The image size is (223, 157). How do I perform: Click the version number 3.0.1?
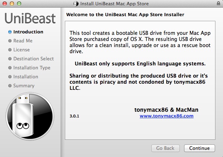pyautogui.click(x=74, y=116)
